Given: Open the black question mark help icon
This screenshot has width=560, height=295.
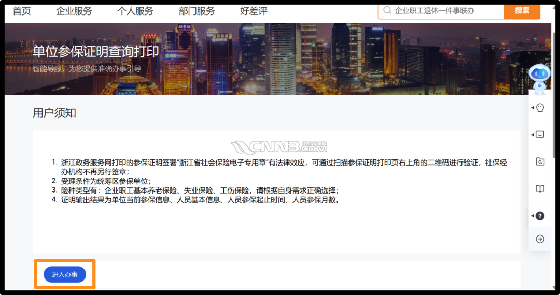Looking at the screenshot, I should (x=540, y=216).
